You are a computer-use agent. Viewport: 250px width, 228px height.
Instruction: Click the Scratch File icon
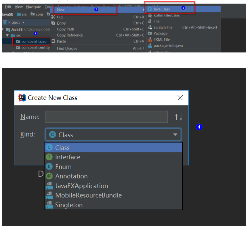point(150,27)
